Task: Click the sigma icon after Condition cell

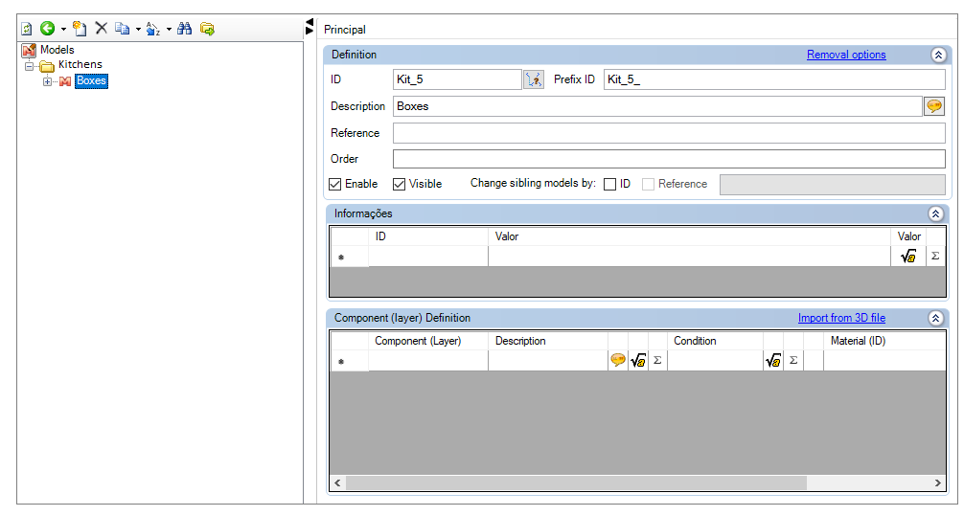Action: pyautogui.click(x=793, y=361)
